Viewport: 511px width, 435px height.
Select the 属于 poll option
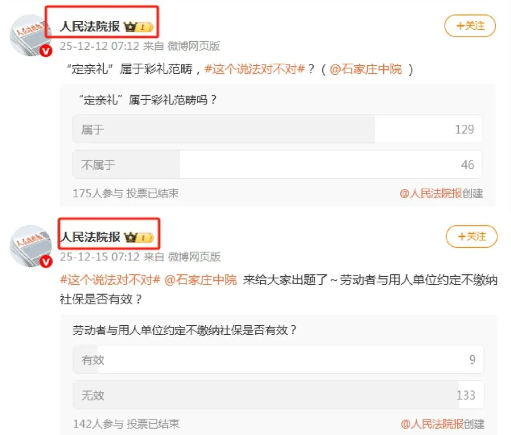[277, 129]
